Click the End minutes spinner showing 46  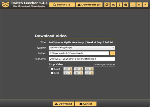coord(78,73)
